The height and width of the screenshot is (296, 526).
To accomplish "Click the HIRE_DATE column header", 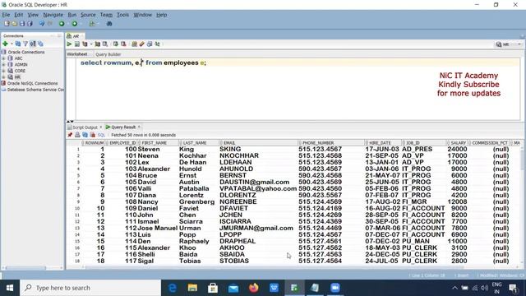I will [384, 143].
